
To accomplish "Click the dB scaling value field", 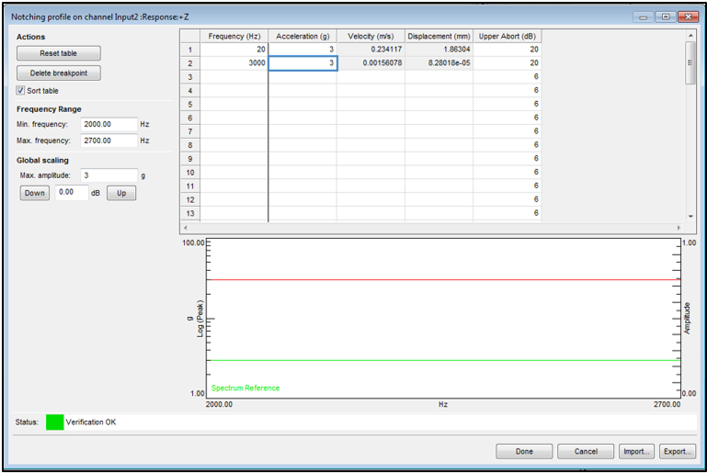I will (72, 193).
